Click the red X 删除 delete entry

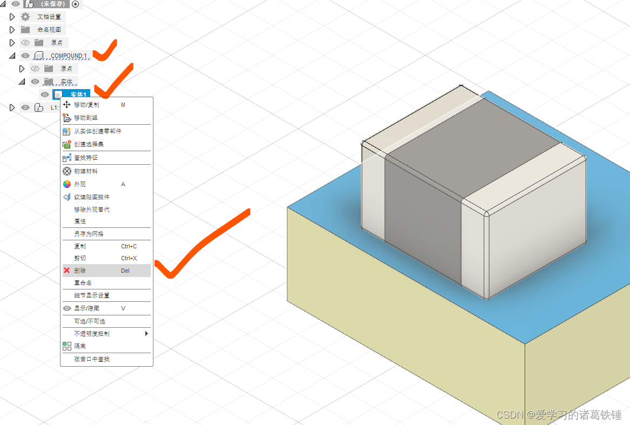click(67, 271)
